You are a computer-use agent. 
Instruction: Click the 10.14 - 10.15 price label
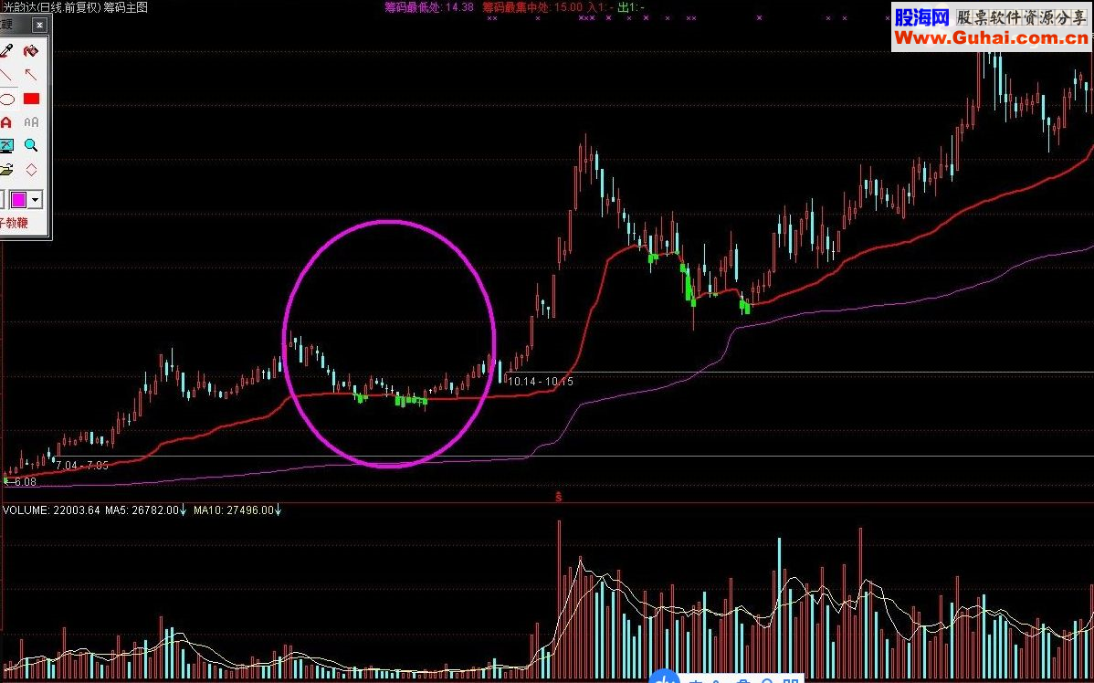click(540, 382)
